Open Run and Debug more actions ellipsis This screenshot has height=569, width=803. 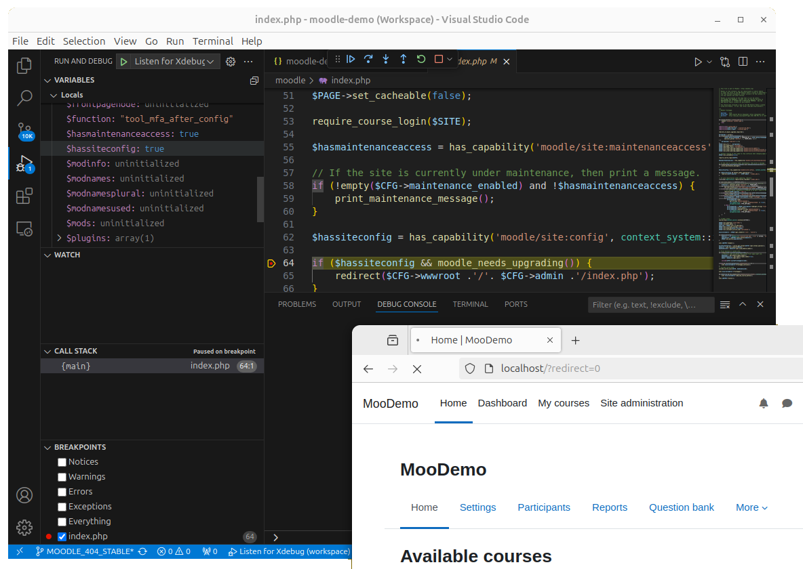point(248,62)
